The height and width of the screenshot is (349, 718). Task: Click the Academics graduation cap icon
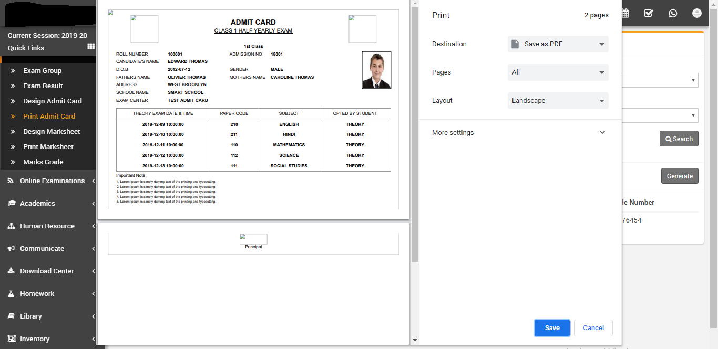coord(12,204)
